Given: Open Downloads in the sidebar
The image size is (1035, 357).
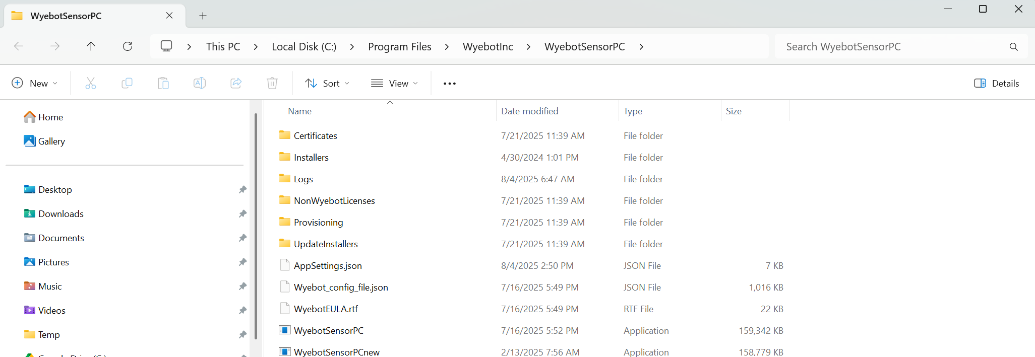Looking at the screenshot, I should 61,214.
